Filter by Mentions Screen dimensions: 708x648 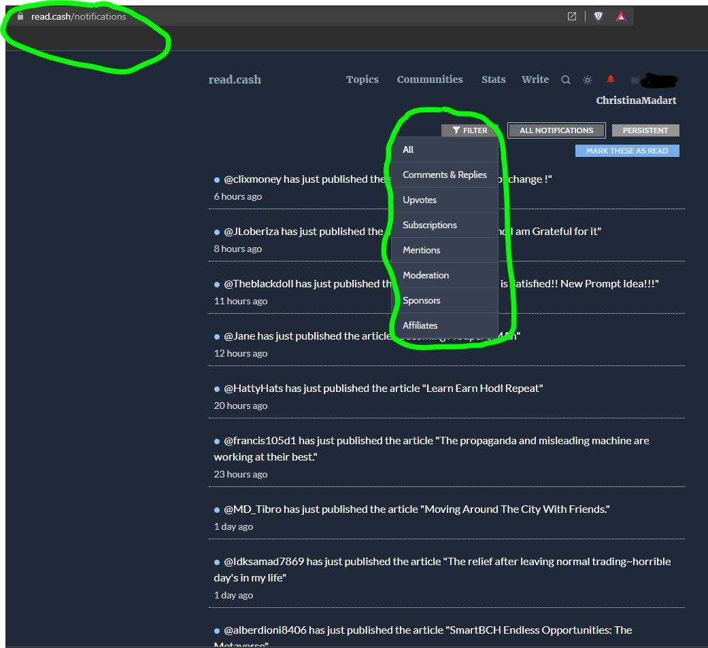(x=444, y=250)
